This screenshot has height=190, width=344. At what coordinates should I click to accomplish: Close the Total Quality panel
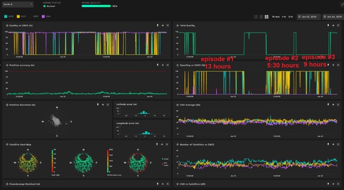coord(338,26)
